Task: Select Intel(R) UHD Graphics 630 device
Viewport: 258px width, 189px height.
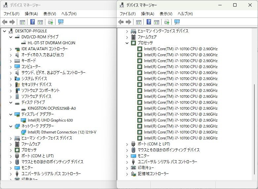Action: [50, 120]
